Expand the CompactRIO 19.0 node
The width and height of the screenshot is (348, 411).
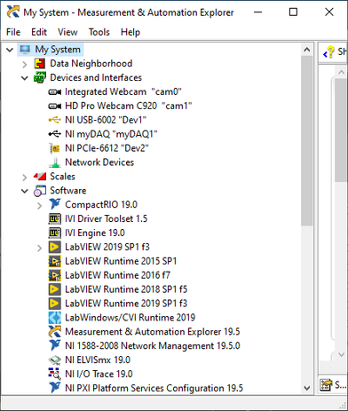click(39, 205)
